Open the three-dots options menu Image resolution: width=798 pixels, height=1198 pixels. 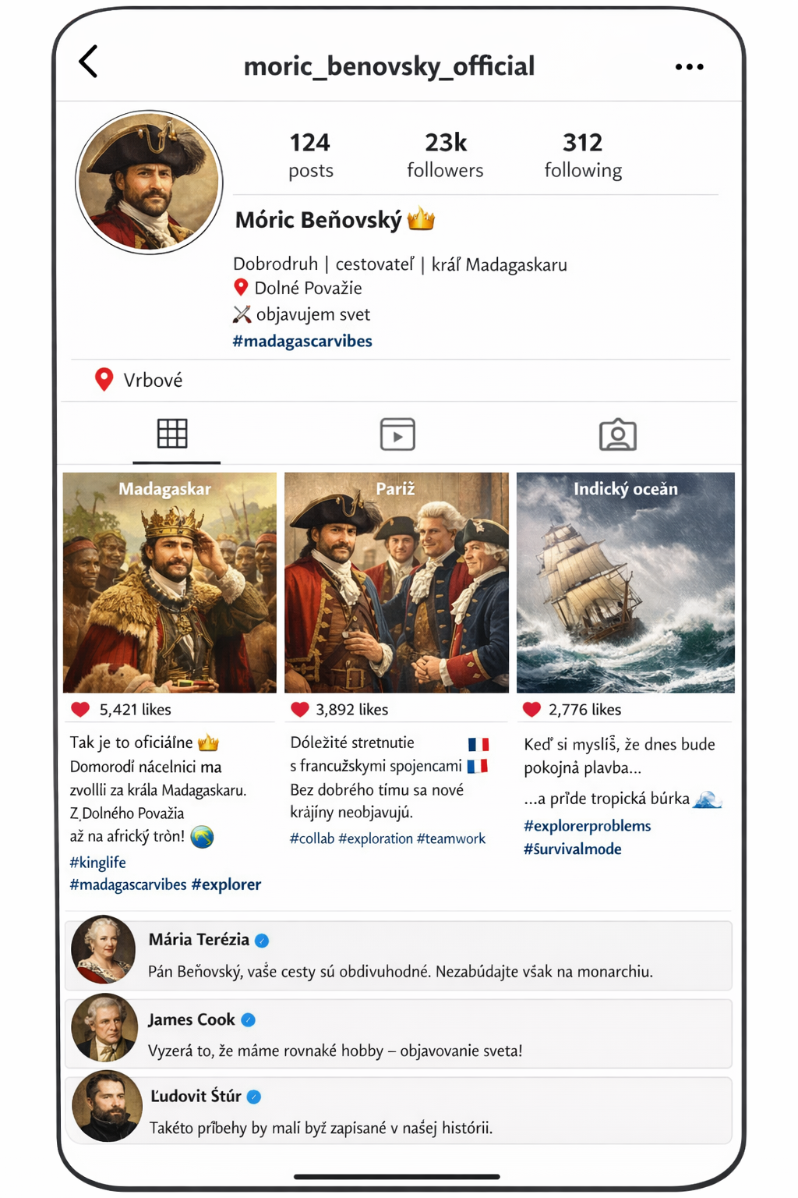tap(689, 67)
